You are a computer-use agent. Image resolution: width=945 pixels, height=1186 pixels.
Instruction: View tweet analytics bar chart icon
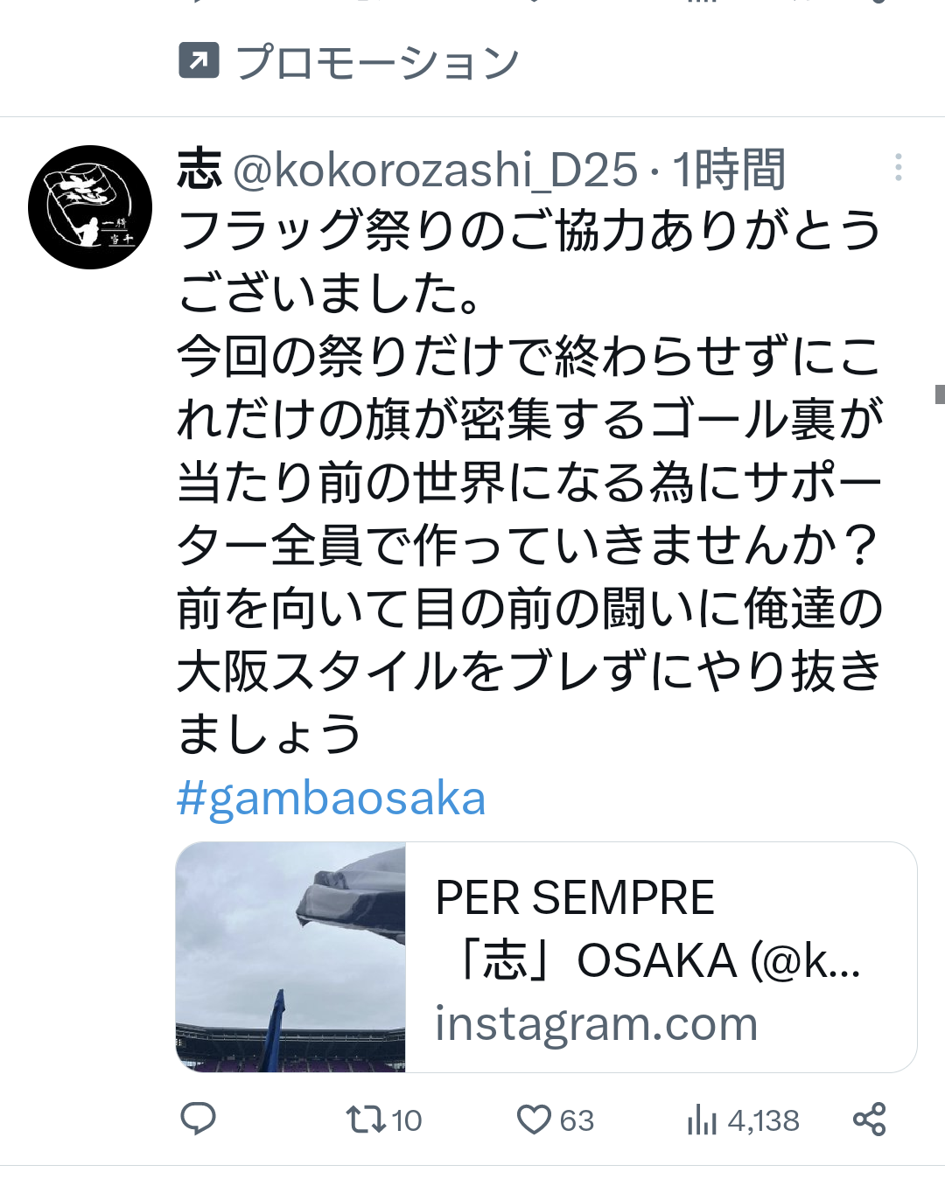[x=702, y=1120]
